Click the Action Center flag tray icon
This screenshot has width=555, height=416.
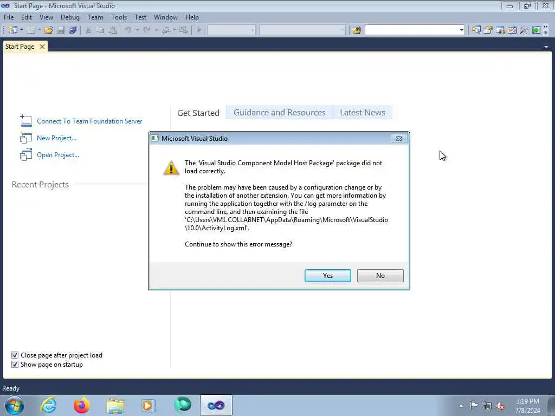coord(474,405)
